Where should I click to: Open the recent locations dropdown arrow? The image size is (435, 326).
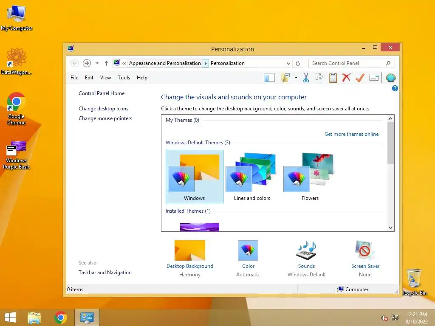click(x=97, y=64)
